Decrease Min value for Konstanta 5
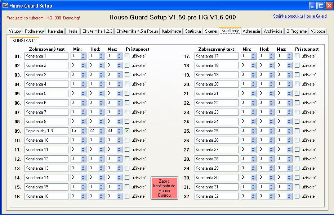The image size is (334, 215). tap(83, 95)
